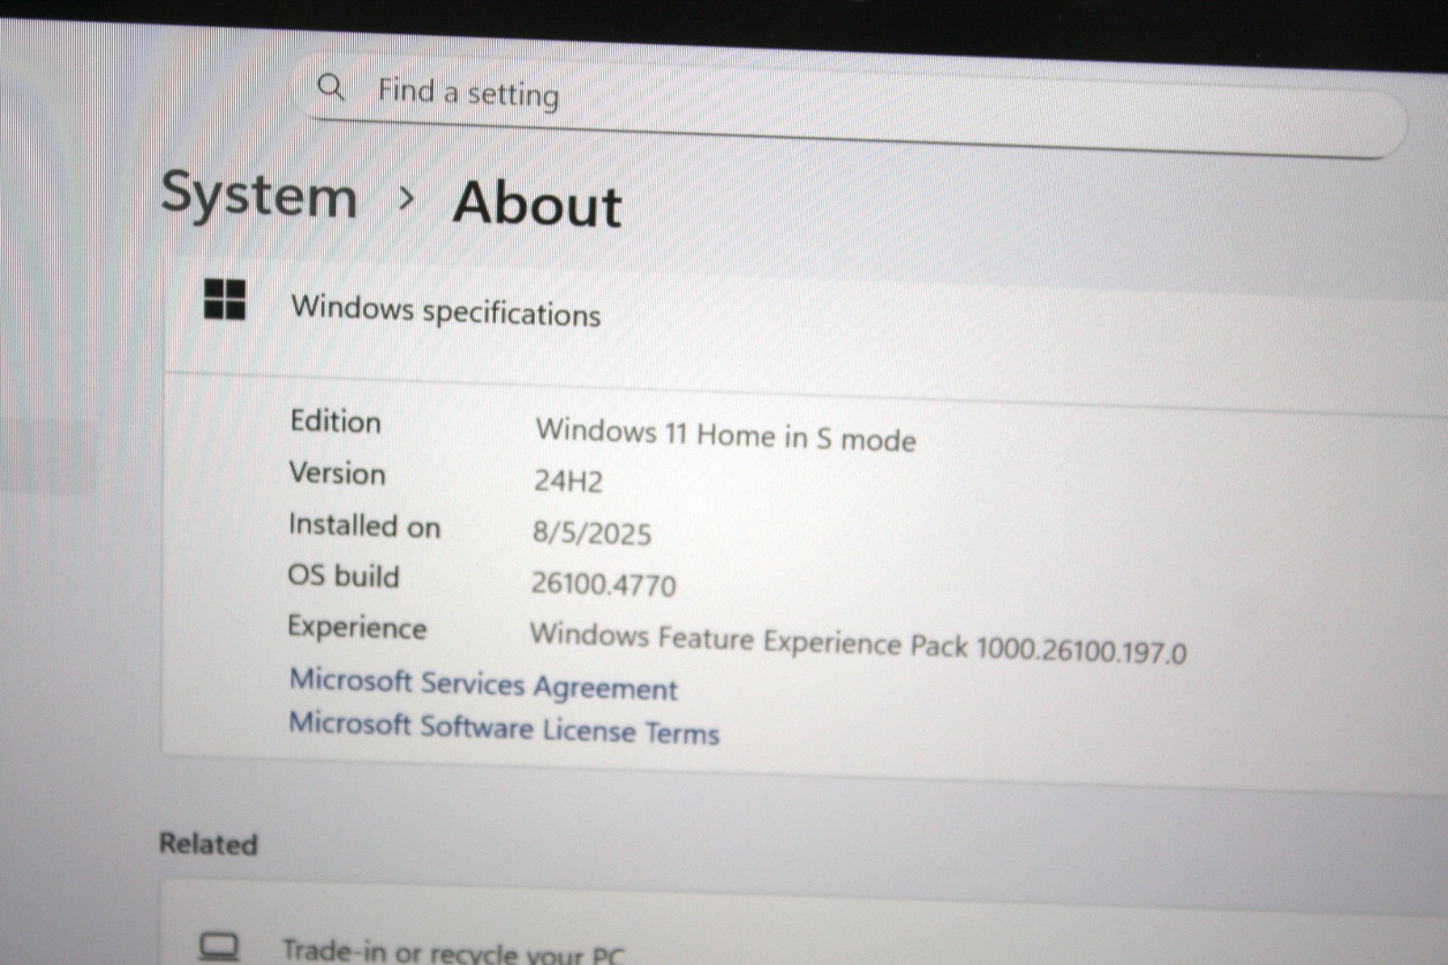Focus the Find a setting field
Viewport: 1448px width, 965px height.
(851, 104)
